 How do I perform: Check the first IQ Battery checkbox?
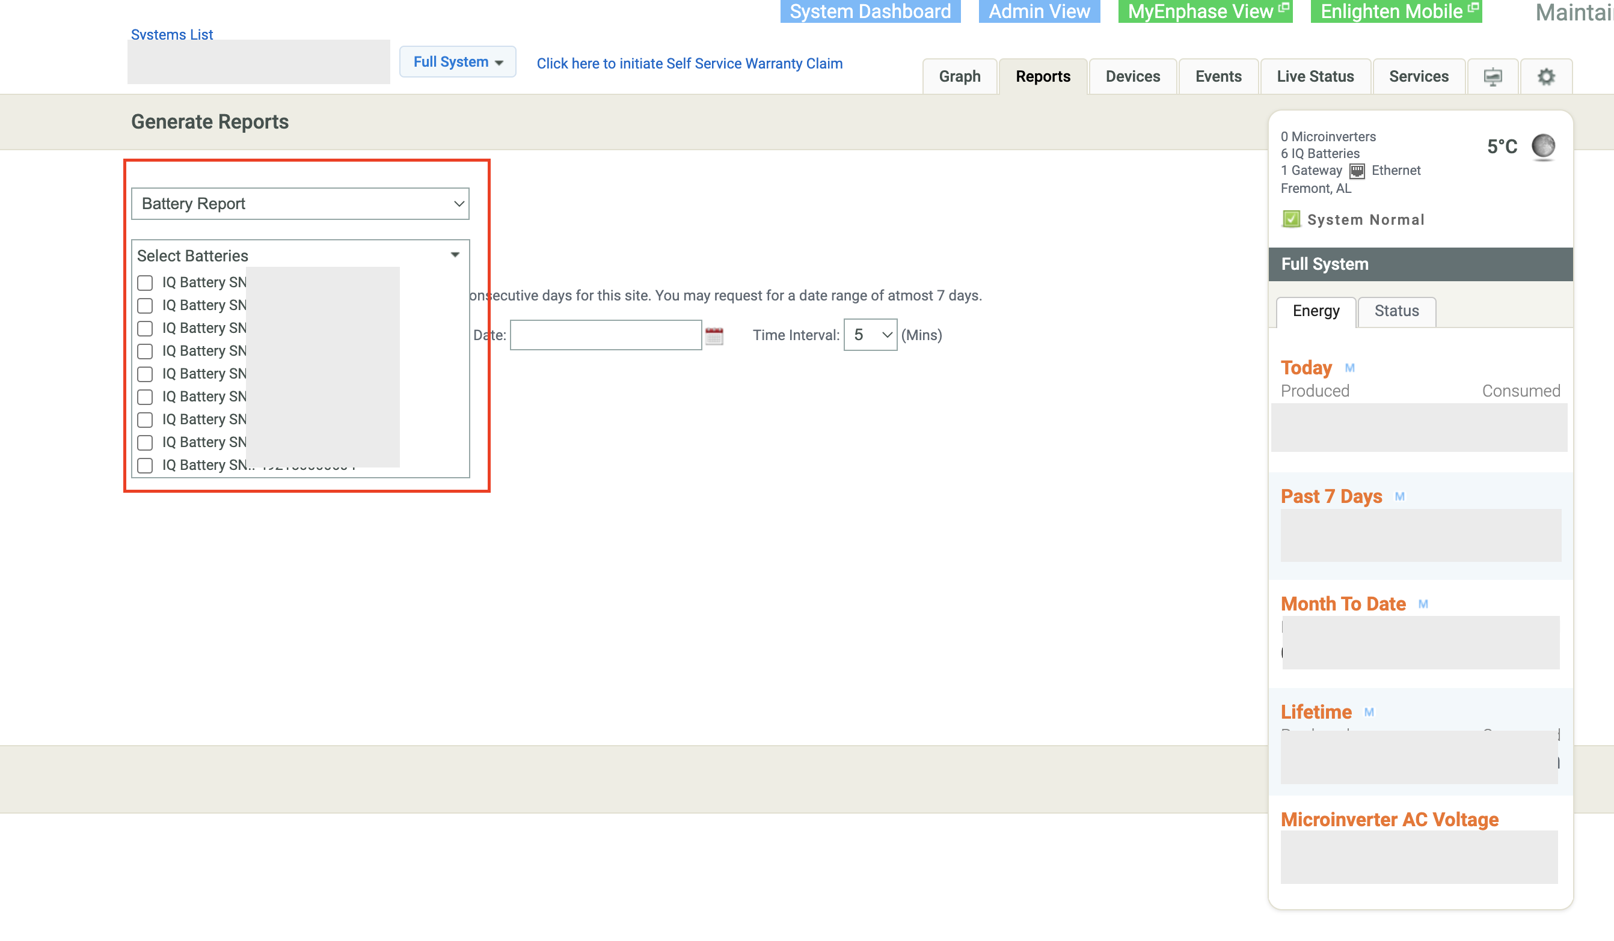pyautogui.click(x=145, y=283)
